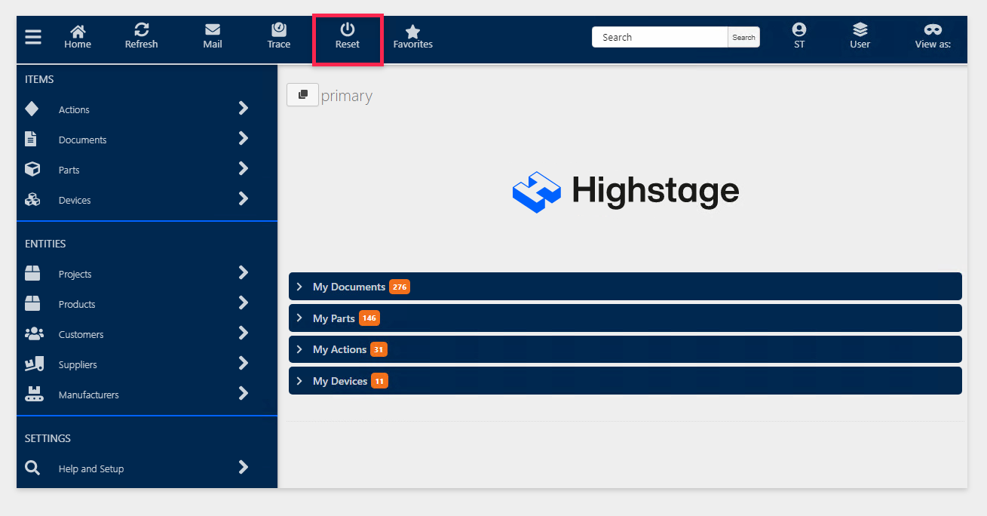The width and height of the screenshot is (987, 516).
Task: Click the primary window title text
Action: pos(347,96)
